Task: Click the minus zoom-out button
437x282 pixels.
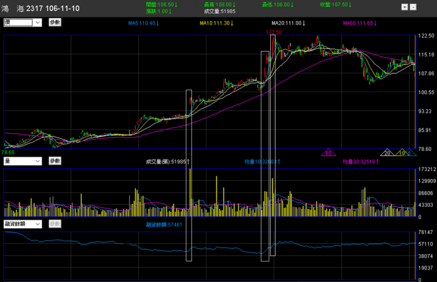Action: coord(413,7)
